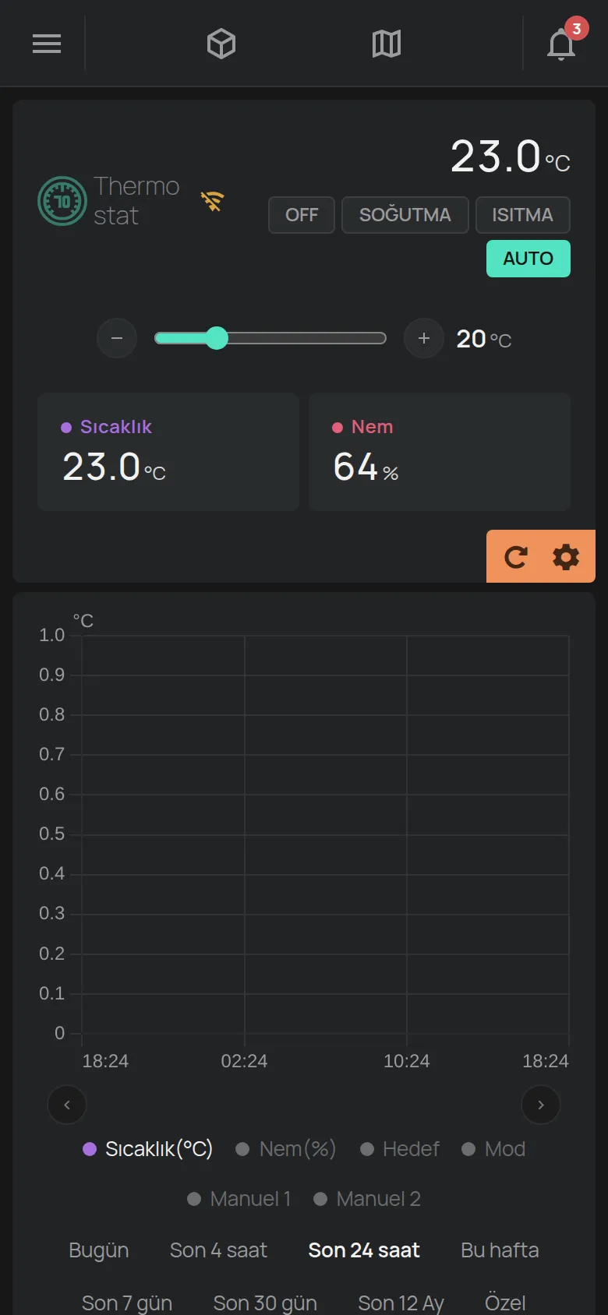Set thermostat mode to AUTO
This screenshot has height=1315, width=608.
[x=528, y=259]
